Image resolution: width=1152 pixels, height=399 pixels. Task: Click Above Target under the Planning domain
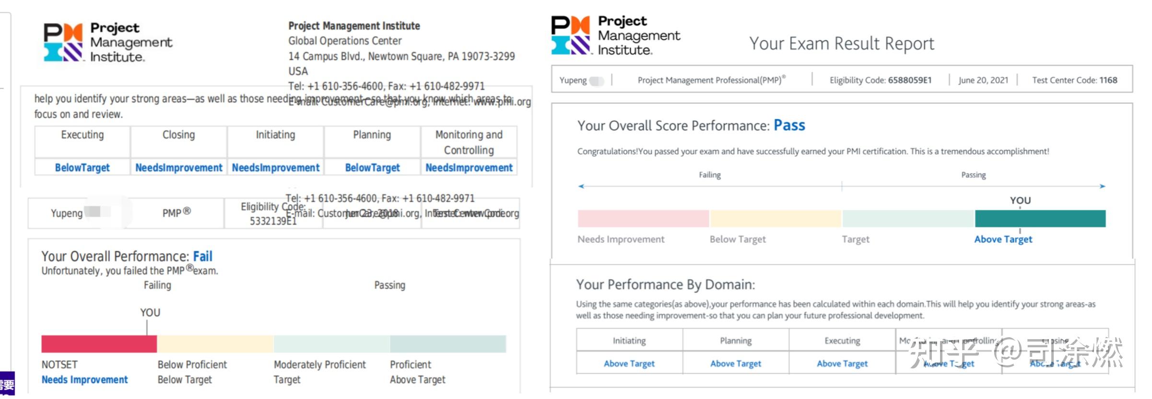[735, 364]
